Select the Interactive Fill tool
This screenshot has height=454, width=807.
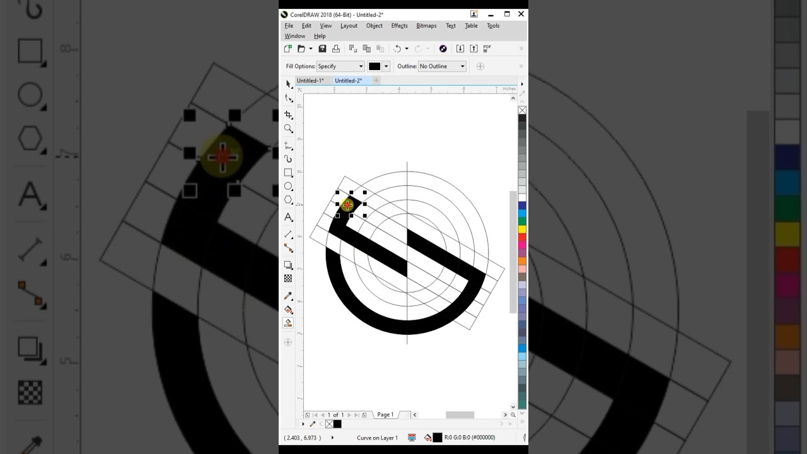[288, 310]
